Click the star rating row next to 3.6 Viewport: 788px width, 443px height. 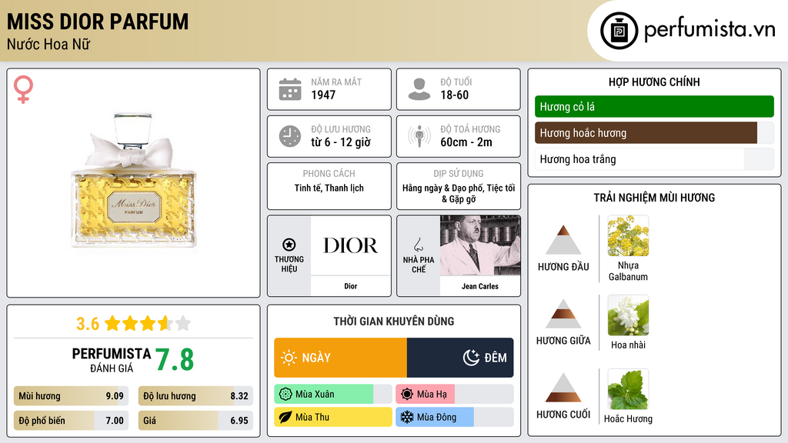pyautogui.click(x=148, y=323)
